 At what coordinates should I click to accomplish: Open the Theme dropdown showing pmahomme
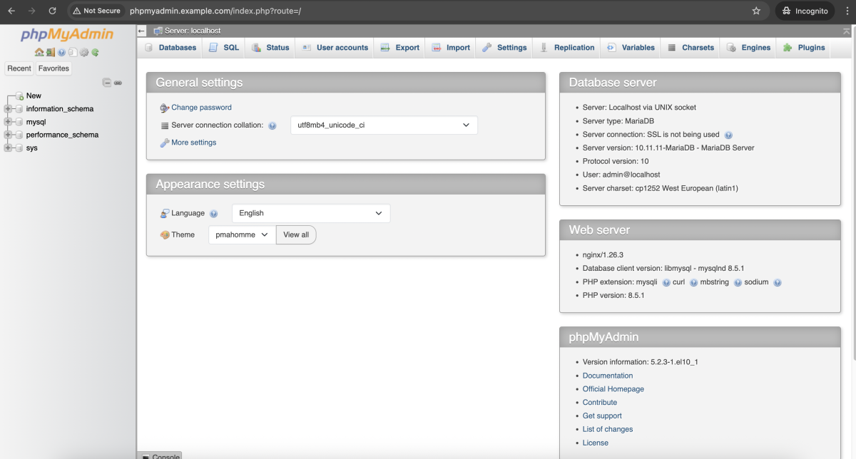242,234
